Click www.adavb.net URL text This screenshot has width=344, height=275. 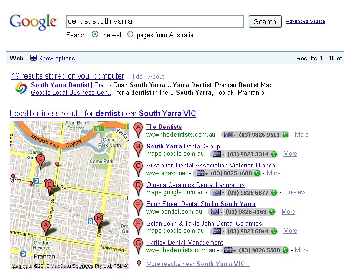(166, 173)
